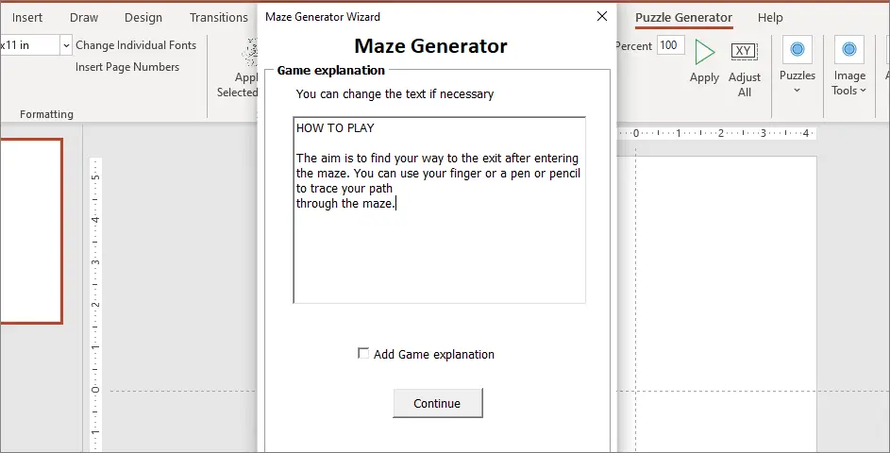
Task: Click 'You can change the text if necessary'
Action: click(x=395, y=93)
